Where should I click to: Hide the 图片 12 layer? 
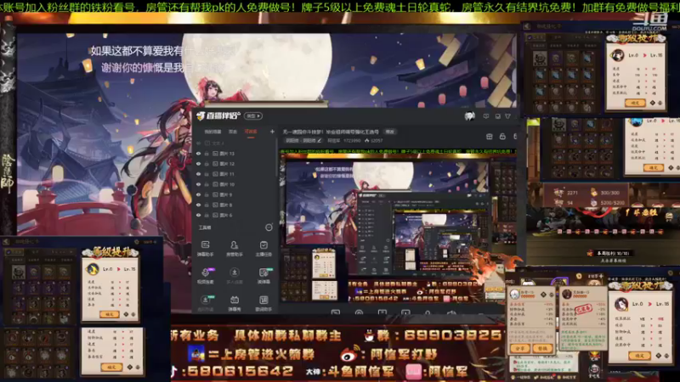click(x=199, y=164)
